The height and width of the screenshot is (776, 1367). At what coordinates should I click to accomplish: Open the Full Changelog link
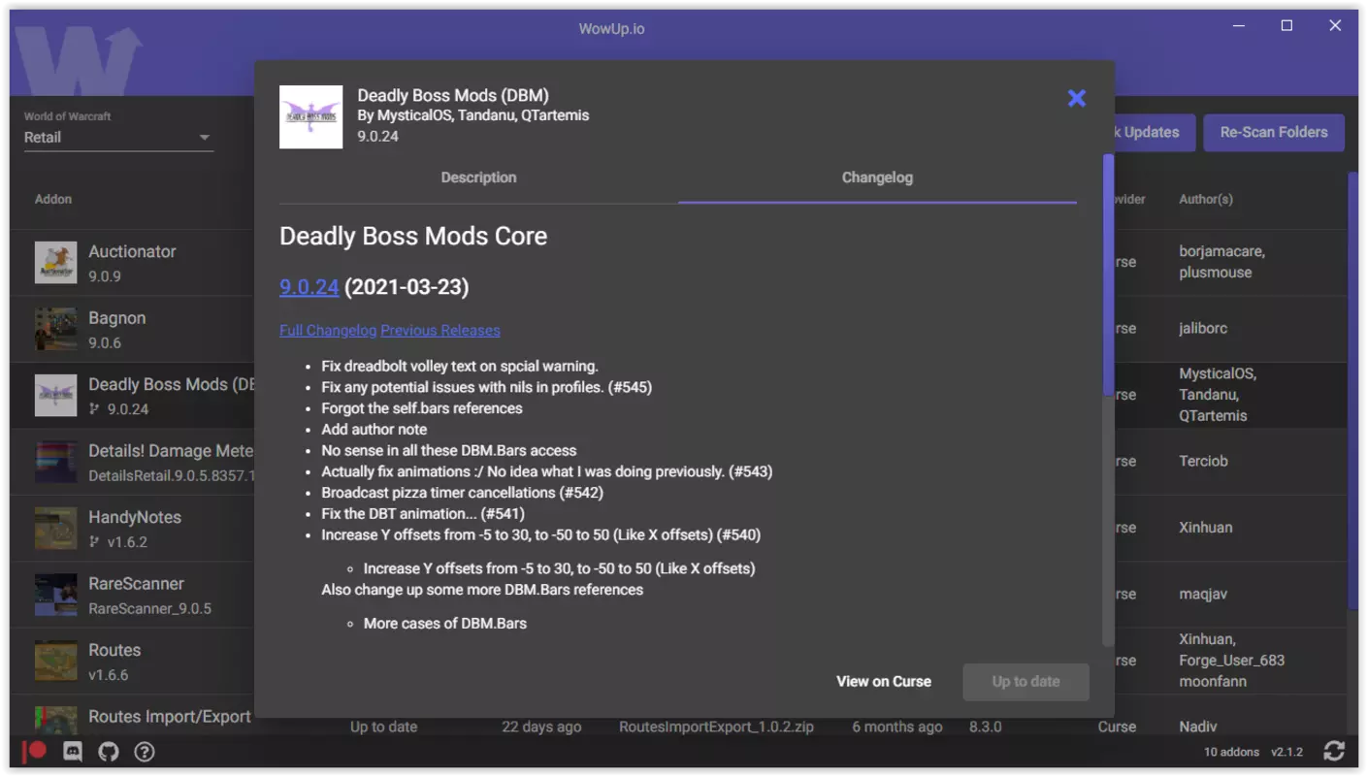328,331
